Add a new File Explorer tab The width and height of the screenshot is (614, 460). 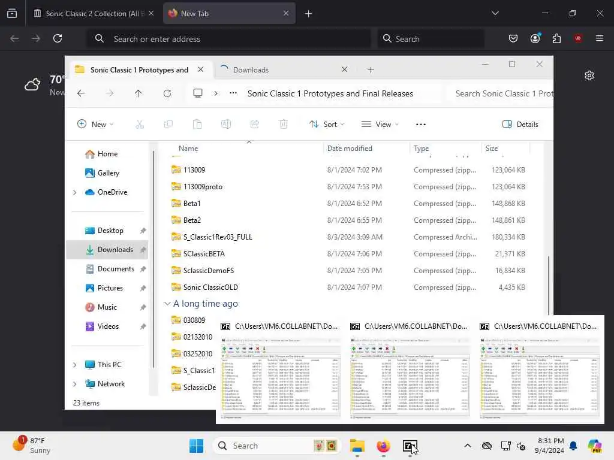coord(371,70)
